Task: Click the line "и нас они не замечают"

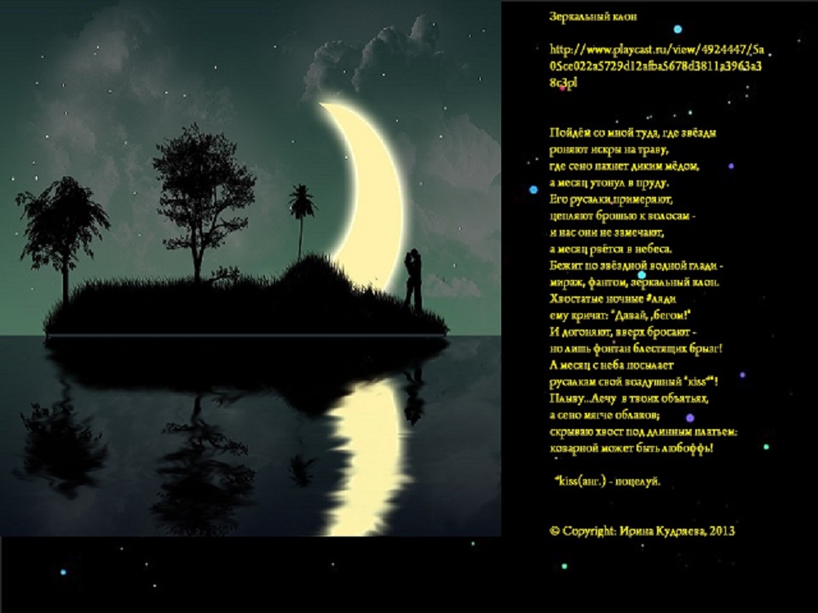Action: point(607,233)
